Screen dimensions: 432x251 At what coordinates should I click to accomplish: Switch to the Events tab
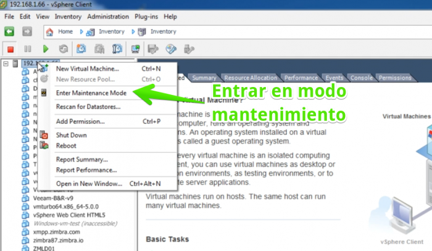point(334,78)
